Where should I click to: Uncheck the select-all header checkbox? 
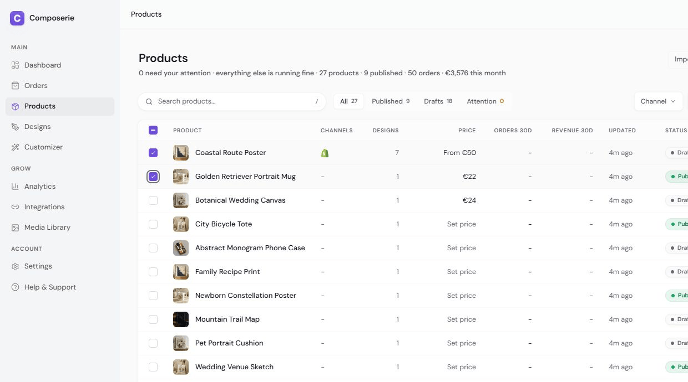pyautogui.click(x=153, y=131)
